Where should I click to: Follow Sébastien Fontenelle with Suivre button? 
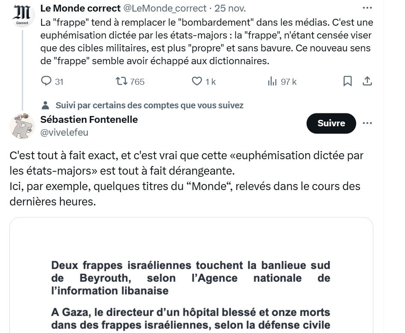pyautogui.click(x=331, y=123)
